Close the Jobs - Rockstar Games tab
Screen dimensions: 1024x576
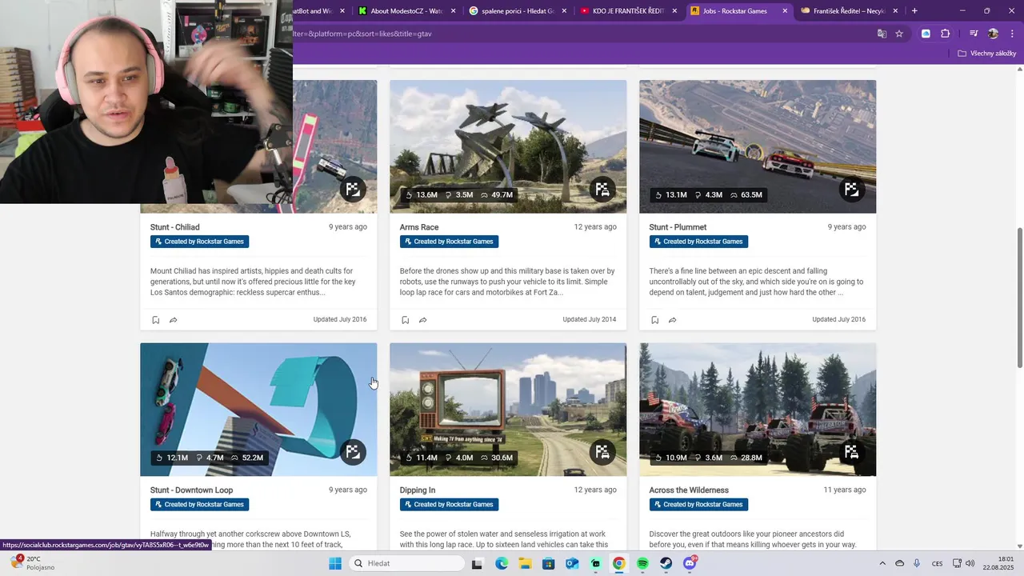click(785, 11)
